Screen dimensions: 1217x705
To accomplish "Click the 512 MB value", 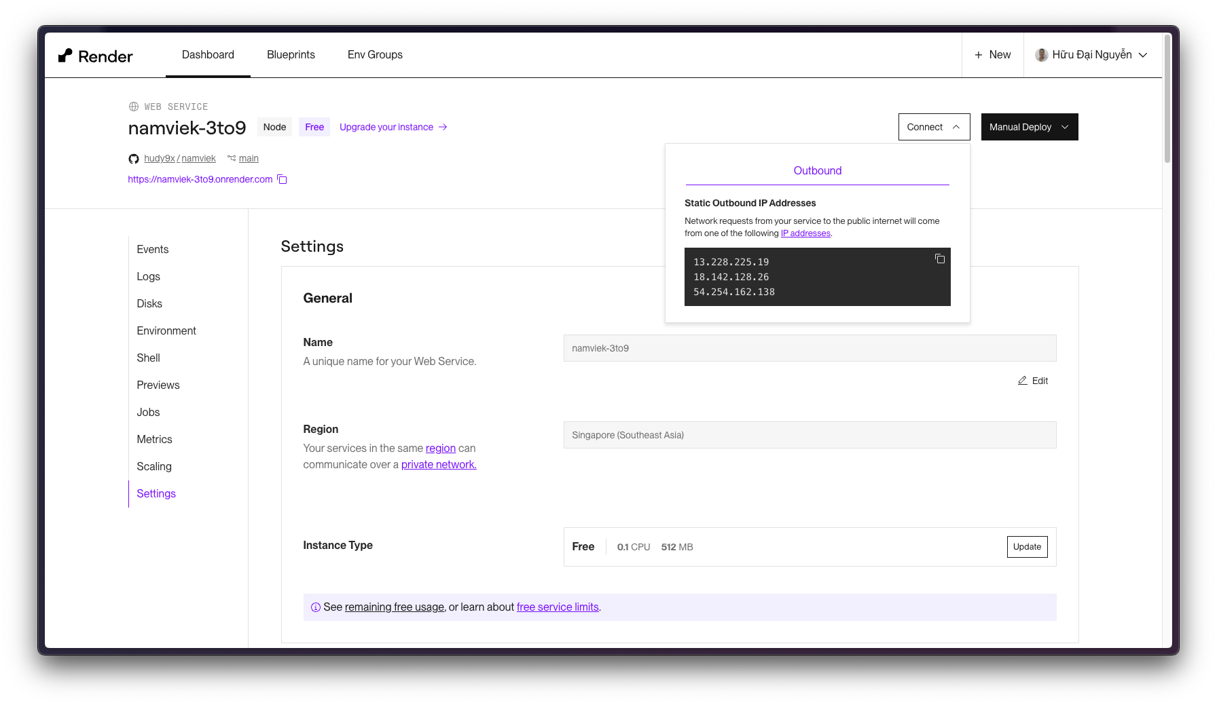I will pyautogui.click(x=677, y=547).
